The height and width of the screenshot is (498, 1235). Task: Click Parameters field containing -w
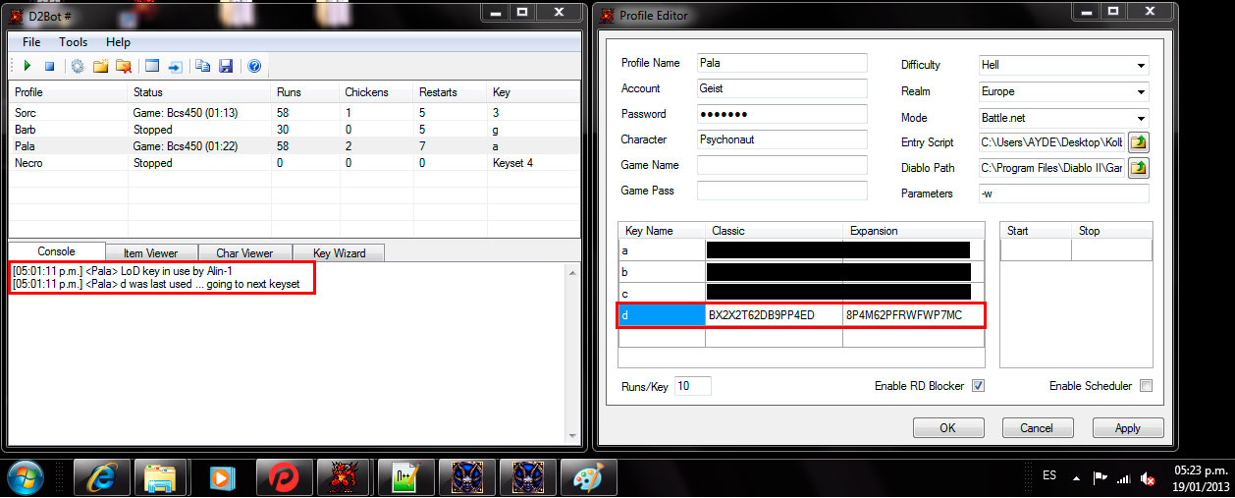(1064, 194)
